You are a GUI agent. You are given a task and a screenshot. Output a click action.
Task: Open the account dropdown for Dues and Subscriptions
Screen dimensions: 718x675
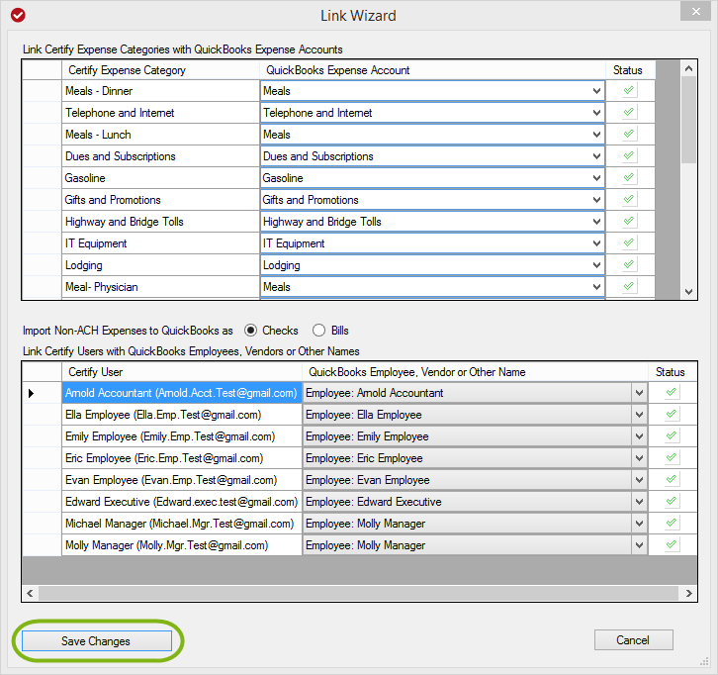pos(596,156)
